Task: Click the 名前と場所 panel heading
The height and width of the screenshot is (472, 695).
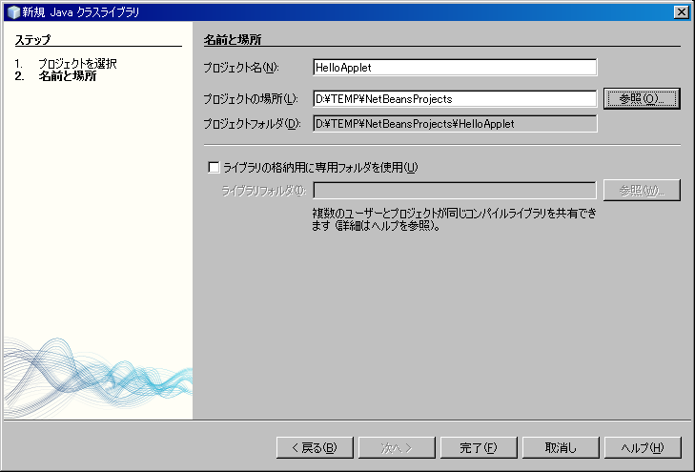Action: coord(233,40)
